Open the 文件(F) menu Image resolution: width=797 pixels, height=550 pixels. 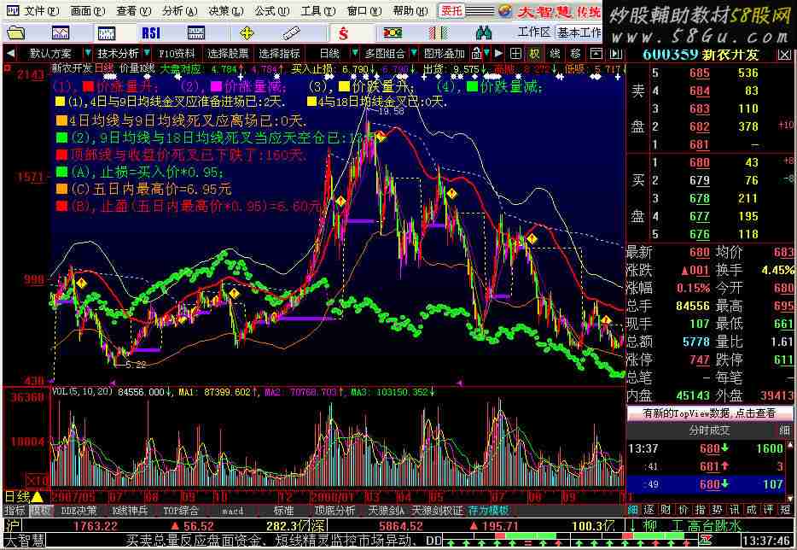click(x=42, y=11)
